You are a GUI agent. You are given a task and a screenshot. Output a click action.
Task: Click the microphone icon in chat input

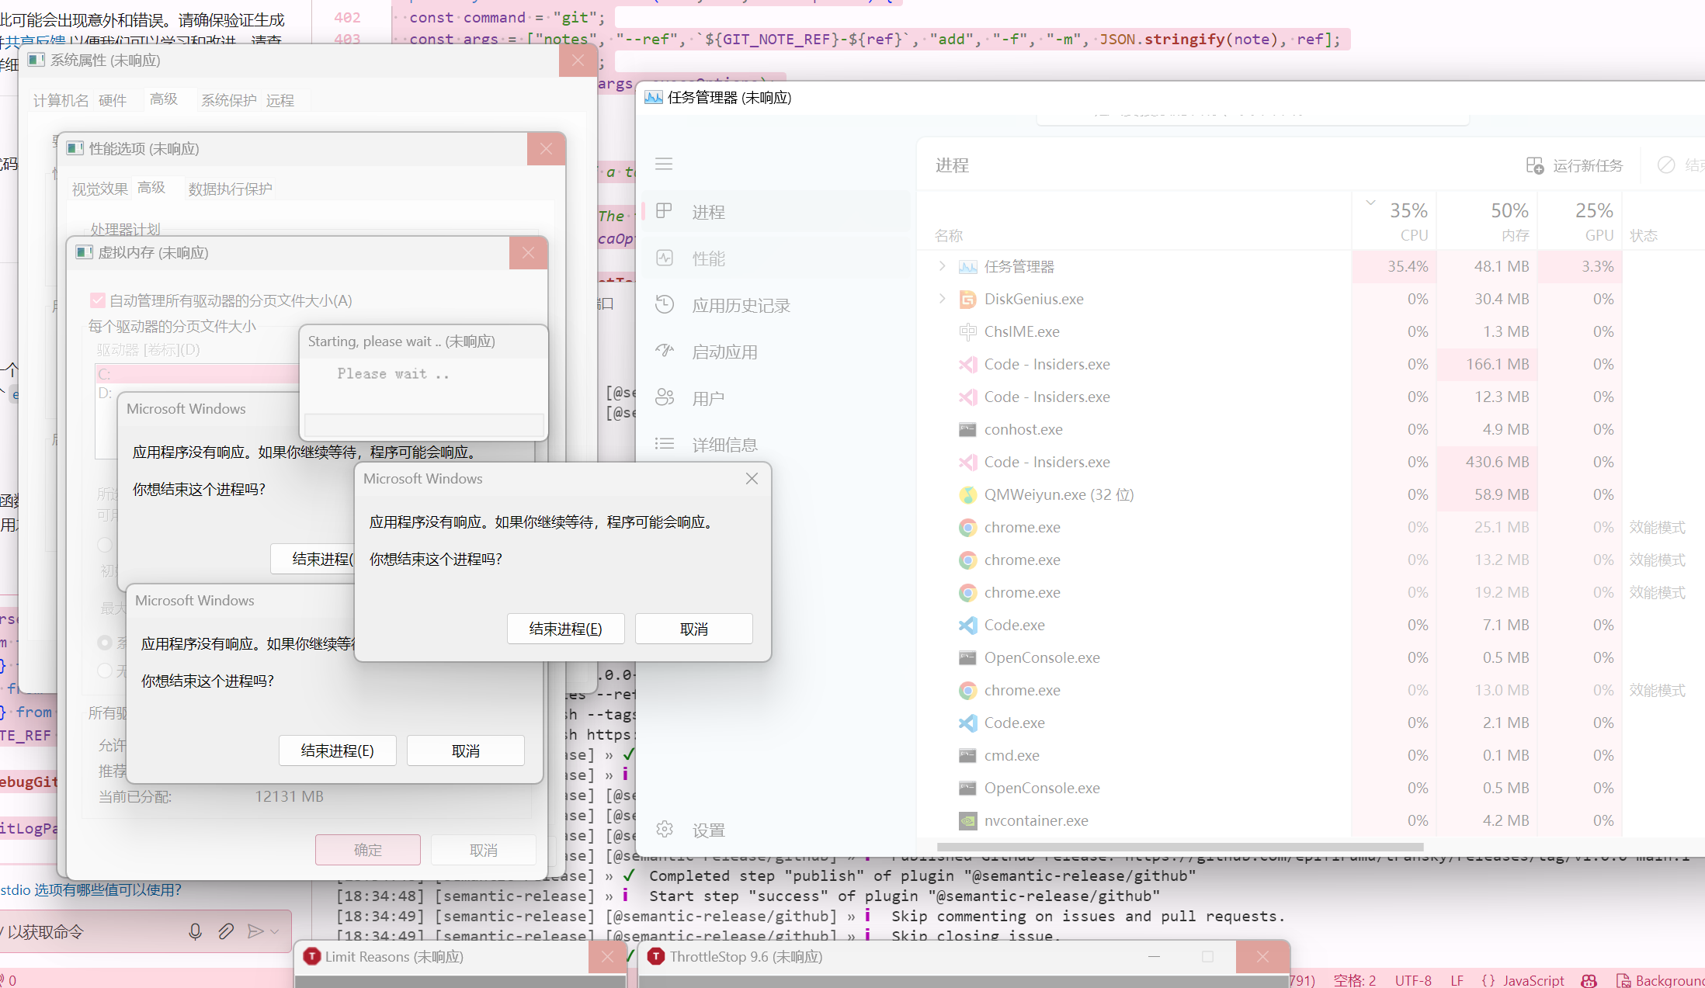coord(195,931)
